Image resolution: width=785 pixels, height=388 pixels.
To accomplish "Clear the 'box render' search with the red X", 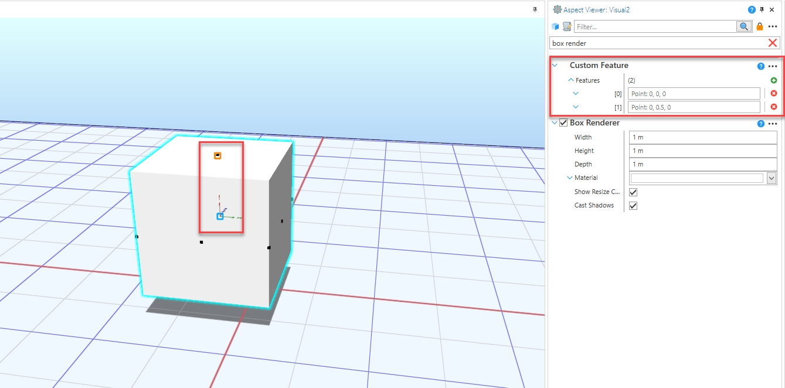I will [773, 43].
